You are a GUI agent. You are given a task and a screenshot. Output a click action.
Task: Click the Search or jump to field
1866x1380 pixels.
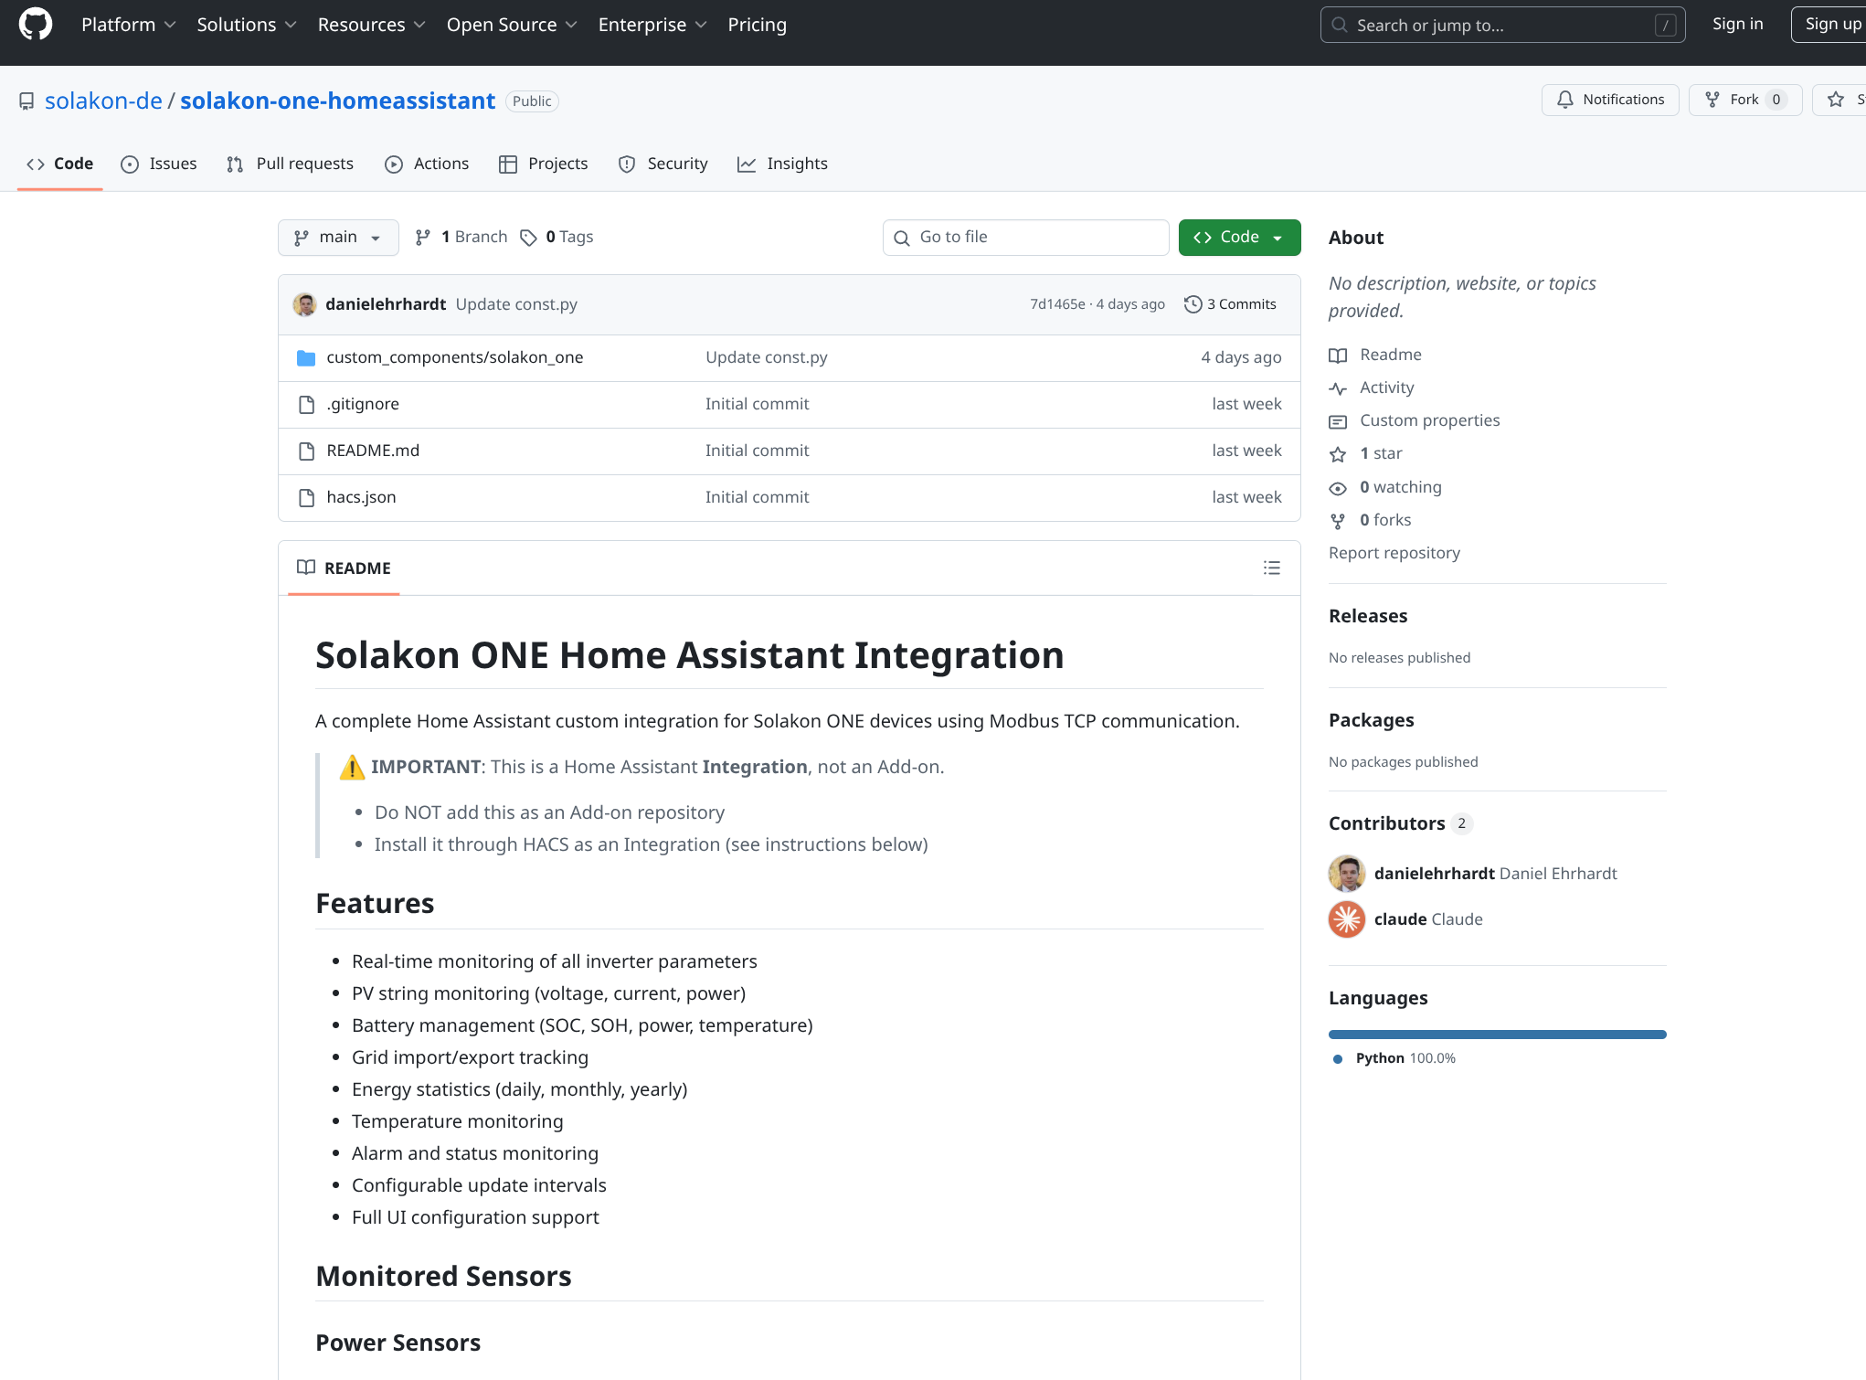click(1502, 25)
